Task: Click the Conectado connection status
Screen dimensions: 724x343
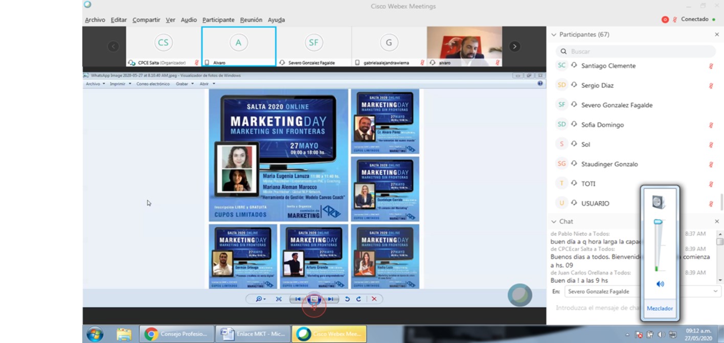Action: 694,19
